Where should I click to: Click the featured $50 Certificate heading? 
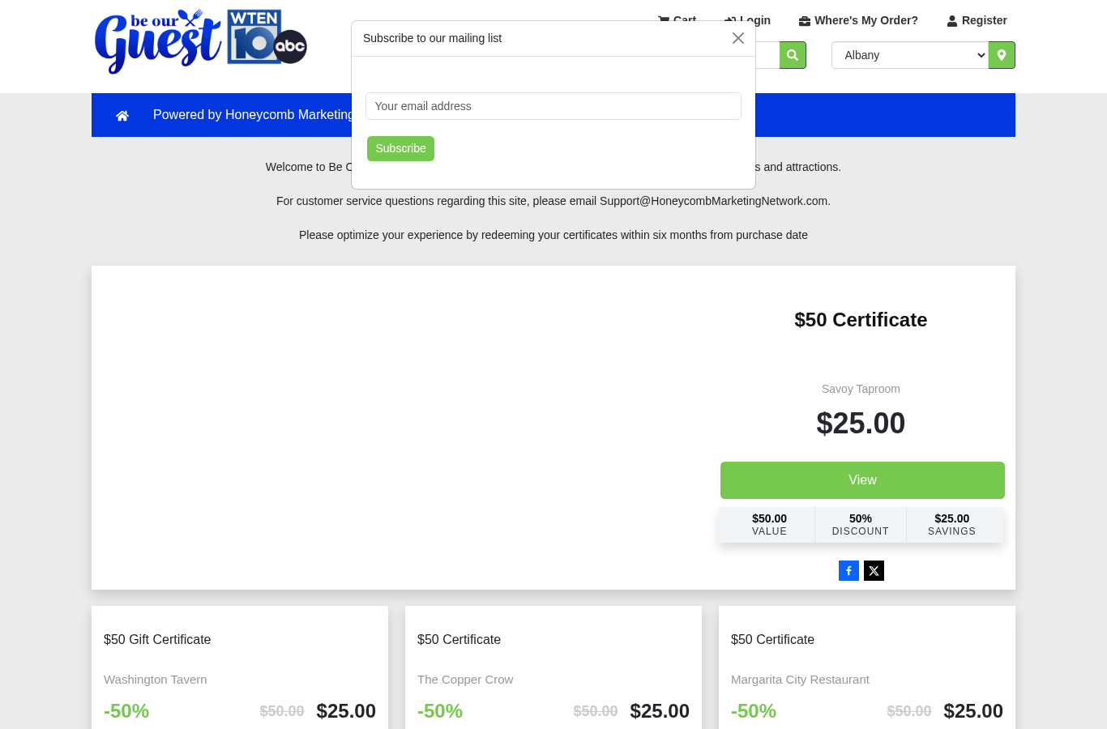coord(861,320)
